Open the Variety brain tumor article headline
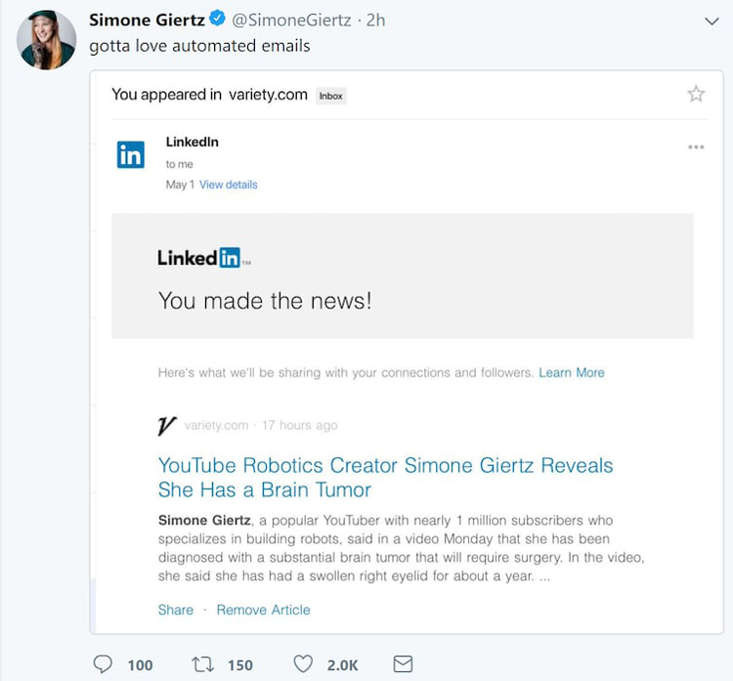Screen dimensions: 733x681 [x=385, y=477]
